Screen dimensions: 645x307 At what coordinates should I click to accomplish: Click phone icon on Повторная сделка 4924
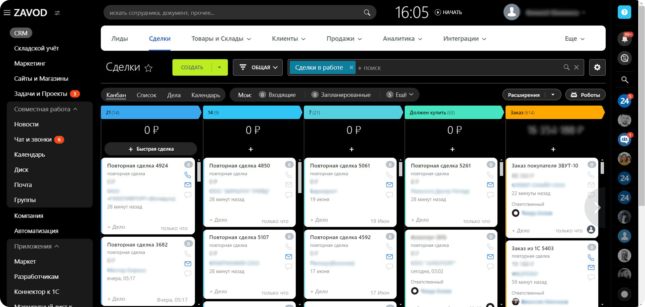tap(188, 175)
